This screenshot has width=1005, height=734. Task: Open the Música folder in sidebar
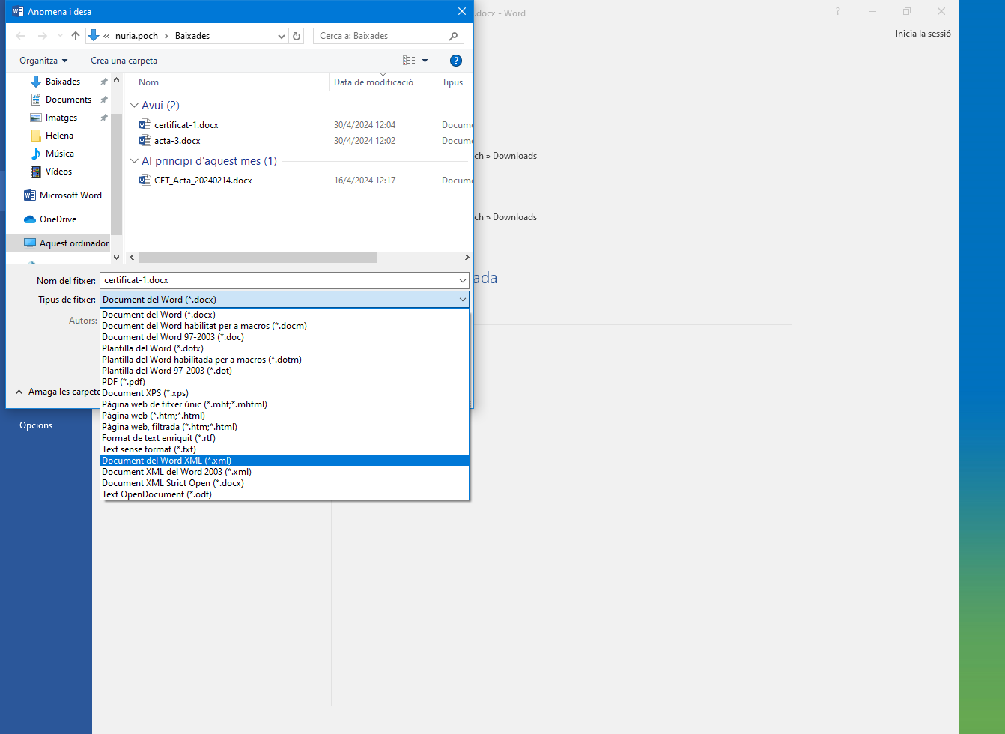[59, 154]
